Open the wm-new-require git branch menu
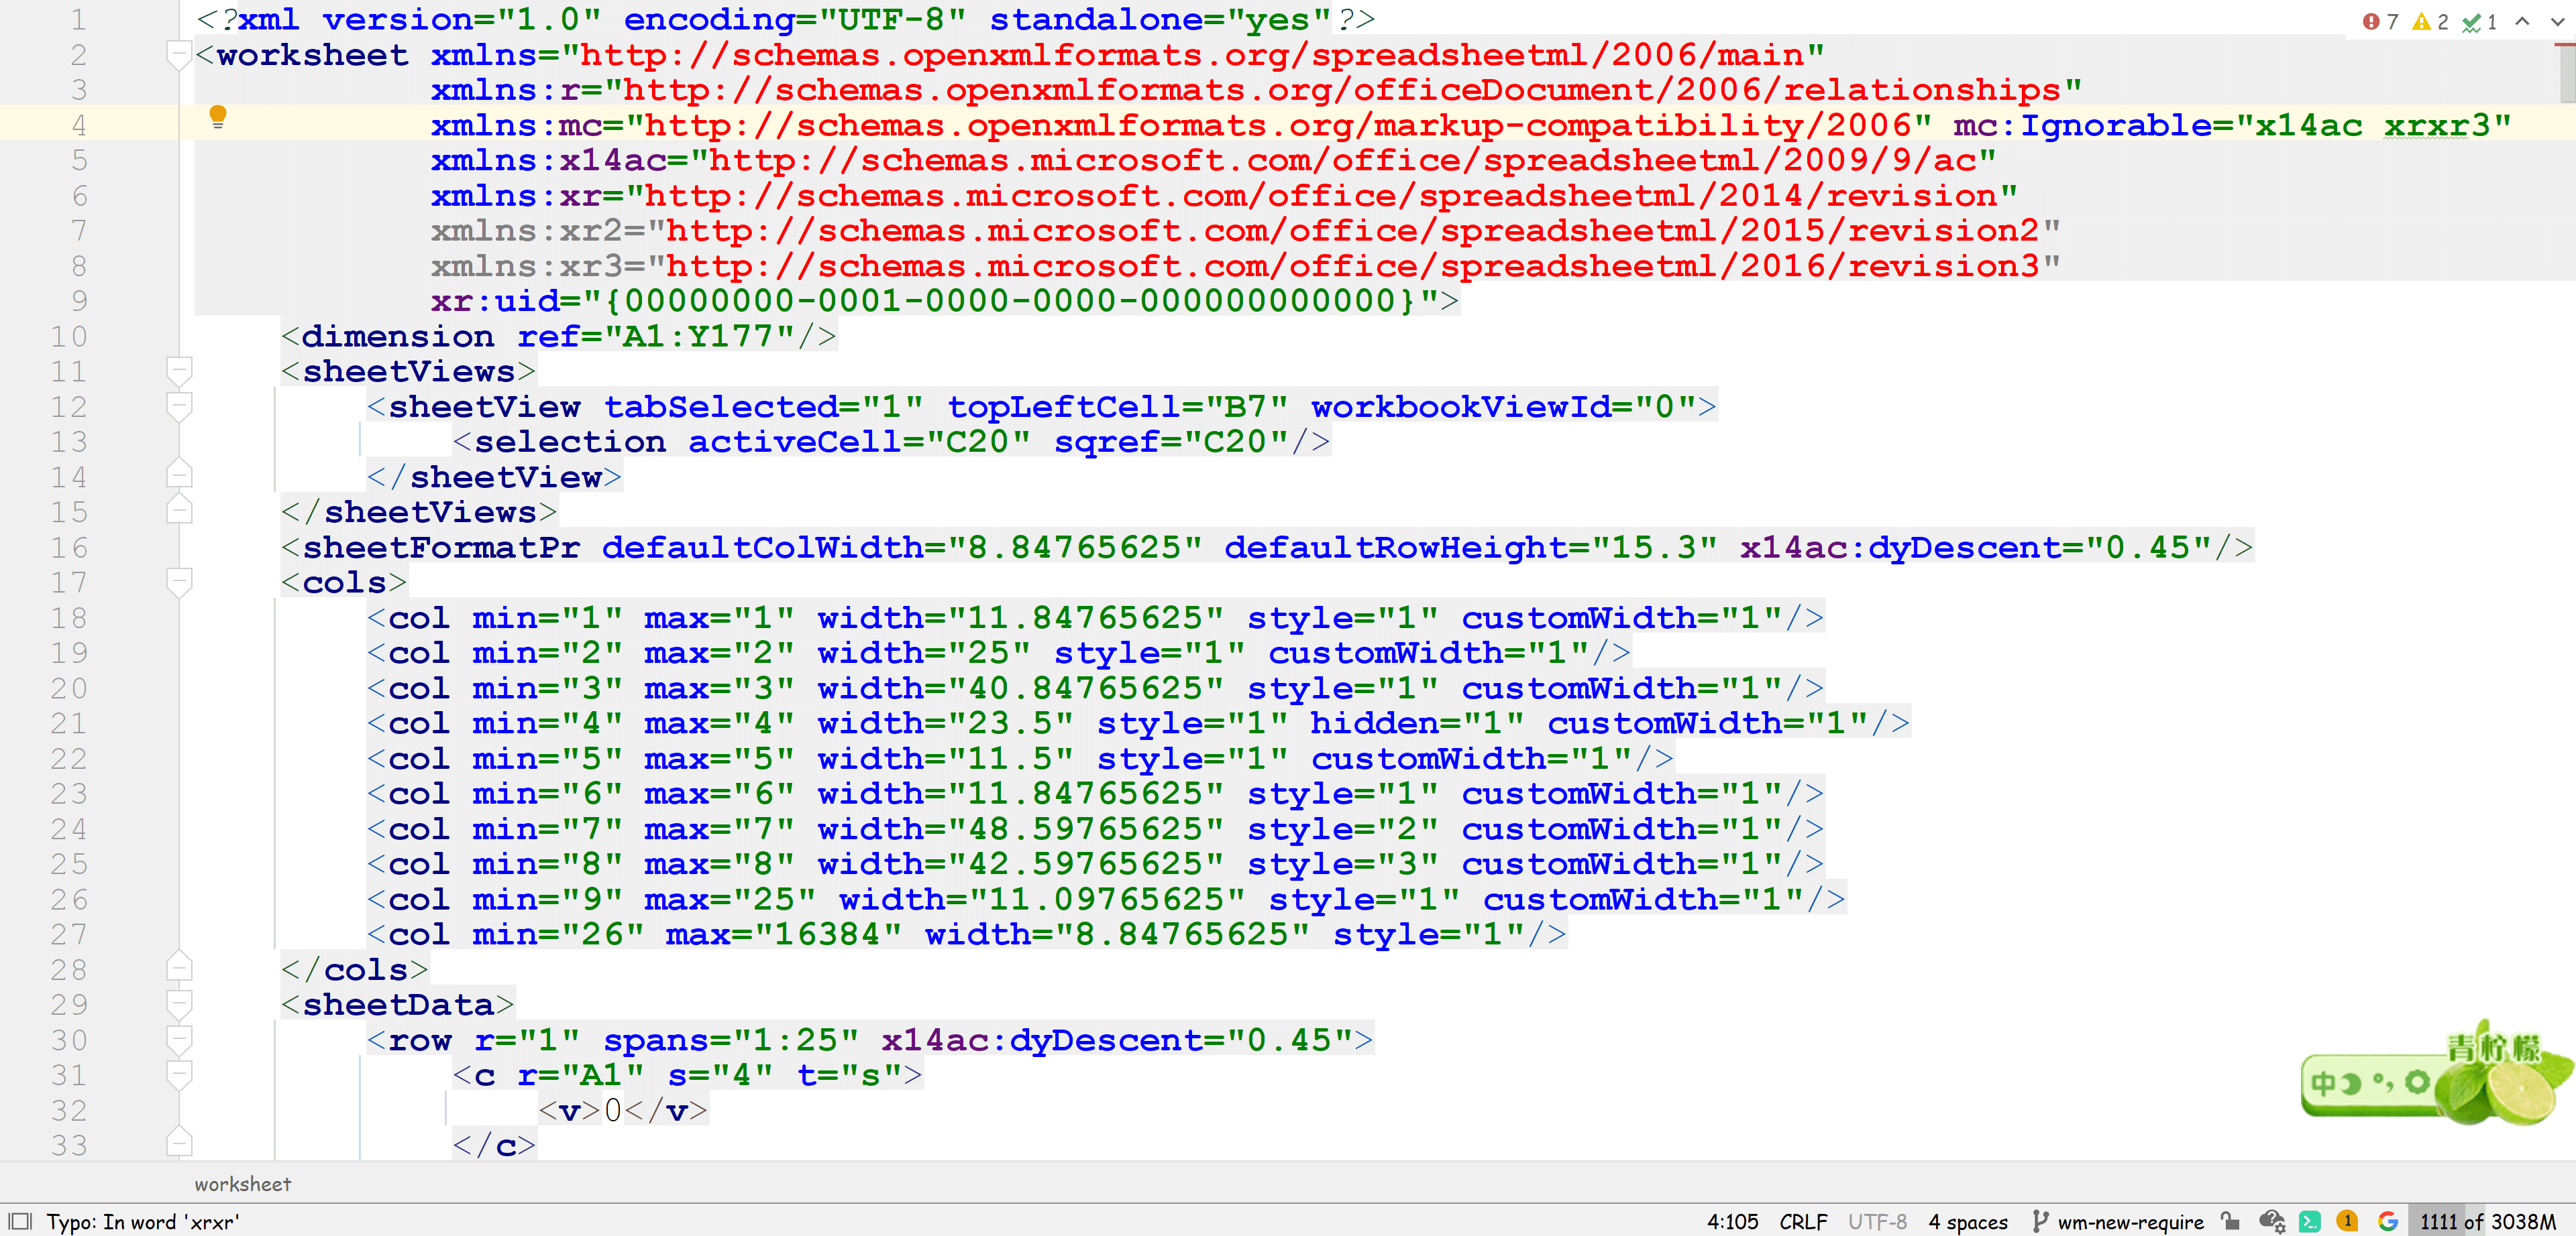The height and width of the screenshot is (1236, 2576). [2118, 1221]
